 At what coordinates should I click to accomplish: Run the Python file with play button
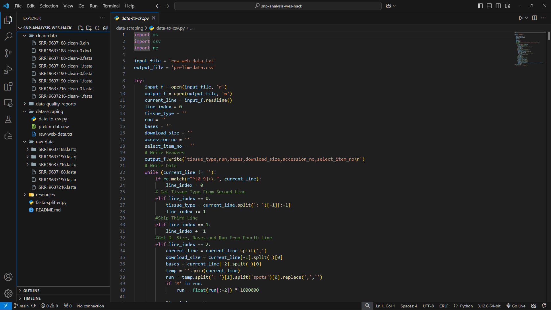(521, 18)
